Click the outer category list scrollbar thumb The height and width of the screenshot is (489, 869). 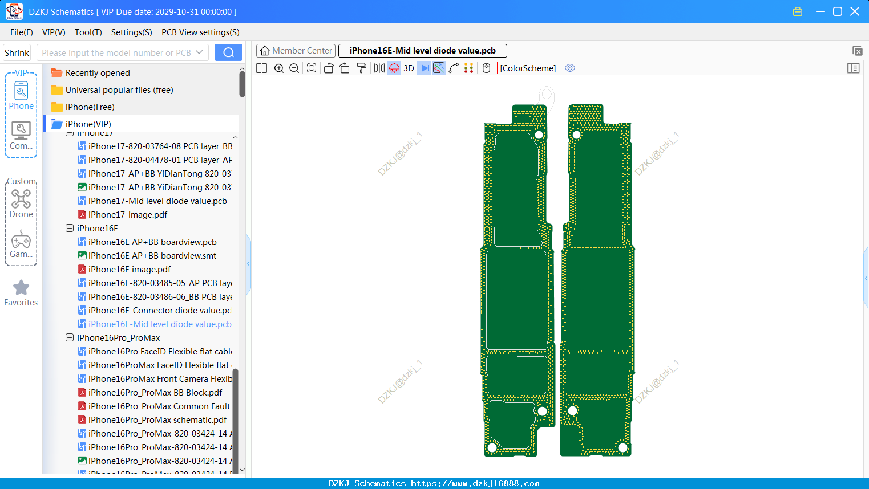tap(242, 84)
